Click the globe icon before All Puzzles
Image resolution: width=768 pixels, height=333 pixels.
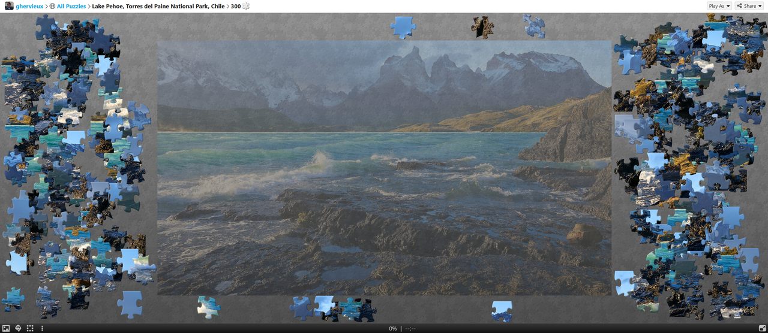(52, 6)
